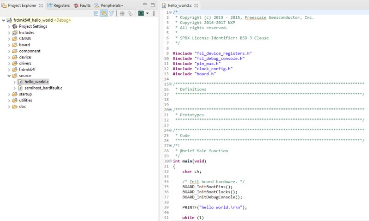
Task: Click the green X config tools icon
Action: click(x=141, y=13)
